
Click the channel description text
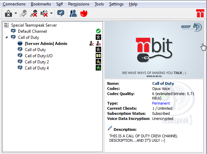143,138
